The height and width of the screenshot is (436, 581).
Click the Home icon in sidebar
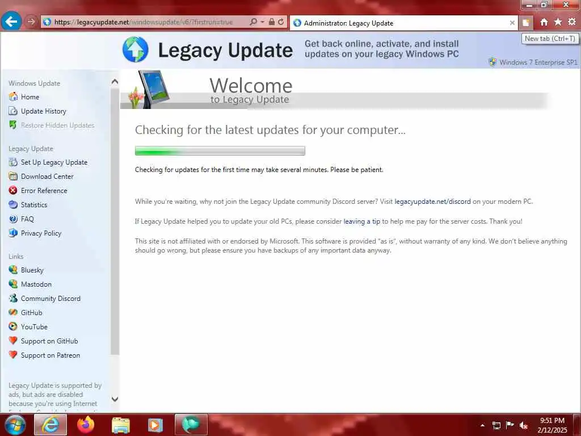click(13, 97)
